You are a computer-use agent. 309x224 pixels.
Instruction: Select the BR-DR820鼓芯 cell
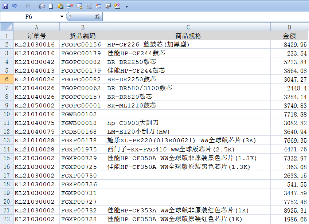(x=188, y=97)
